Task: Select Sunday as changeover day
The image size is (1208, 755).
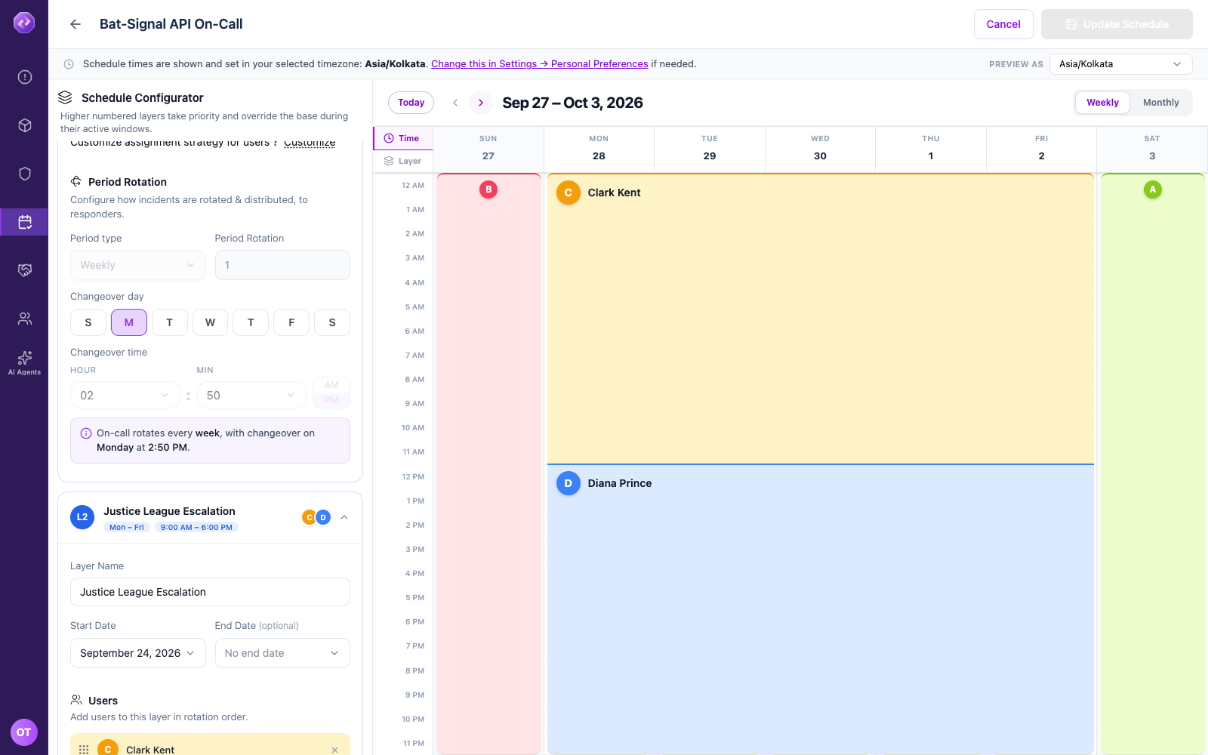Action: click(x=88, y=322)
